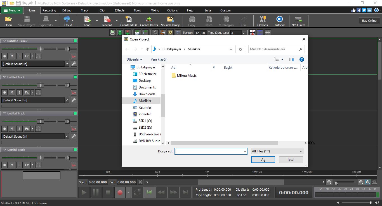Click the add track green plus icon
The image size is (382, 206).
tap(120, 32)
